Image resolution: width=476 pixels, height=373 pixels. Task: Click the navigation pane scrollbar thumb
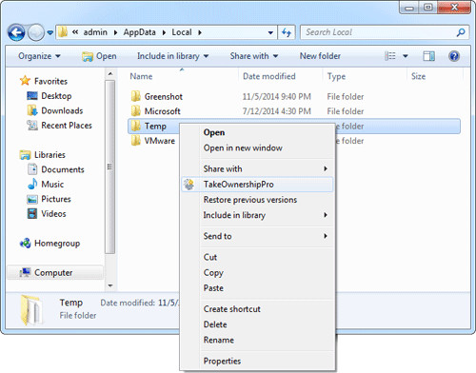coord(110,167)
